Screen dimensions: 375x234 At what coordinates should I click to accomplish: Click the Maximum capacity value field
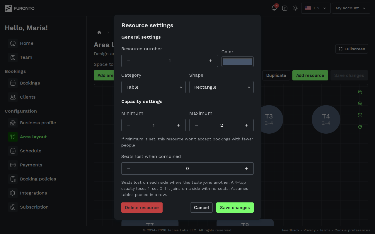[221, 125]
